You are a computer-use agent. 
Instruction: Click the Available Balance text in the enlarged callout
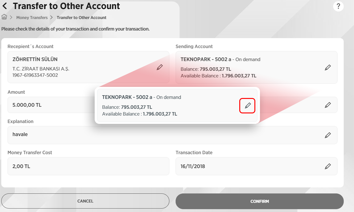tap(139, 114)
